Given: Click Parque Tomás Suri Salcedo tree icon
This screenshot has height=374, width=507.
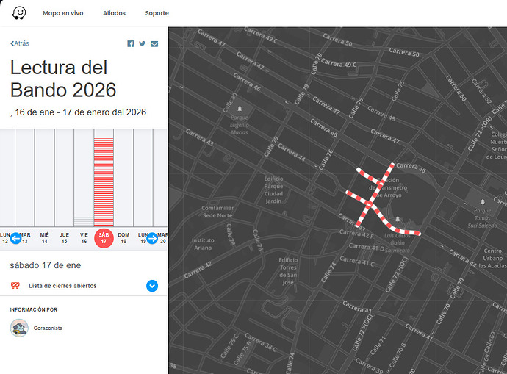Looking at the screenshot, I should coord(482,202).
